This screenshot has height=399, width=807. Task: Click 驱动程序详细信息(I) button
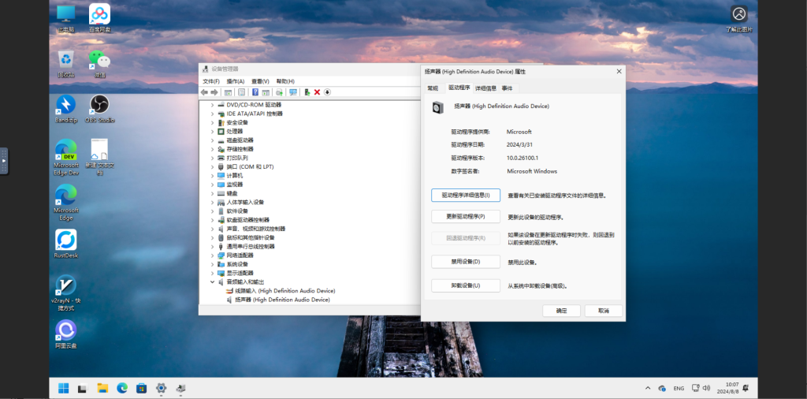(466, 195)
